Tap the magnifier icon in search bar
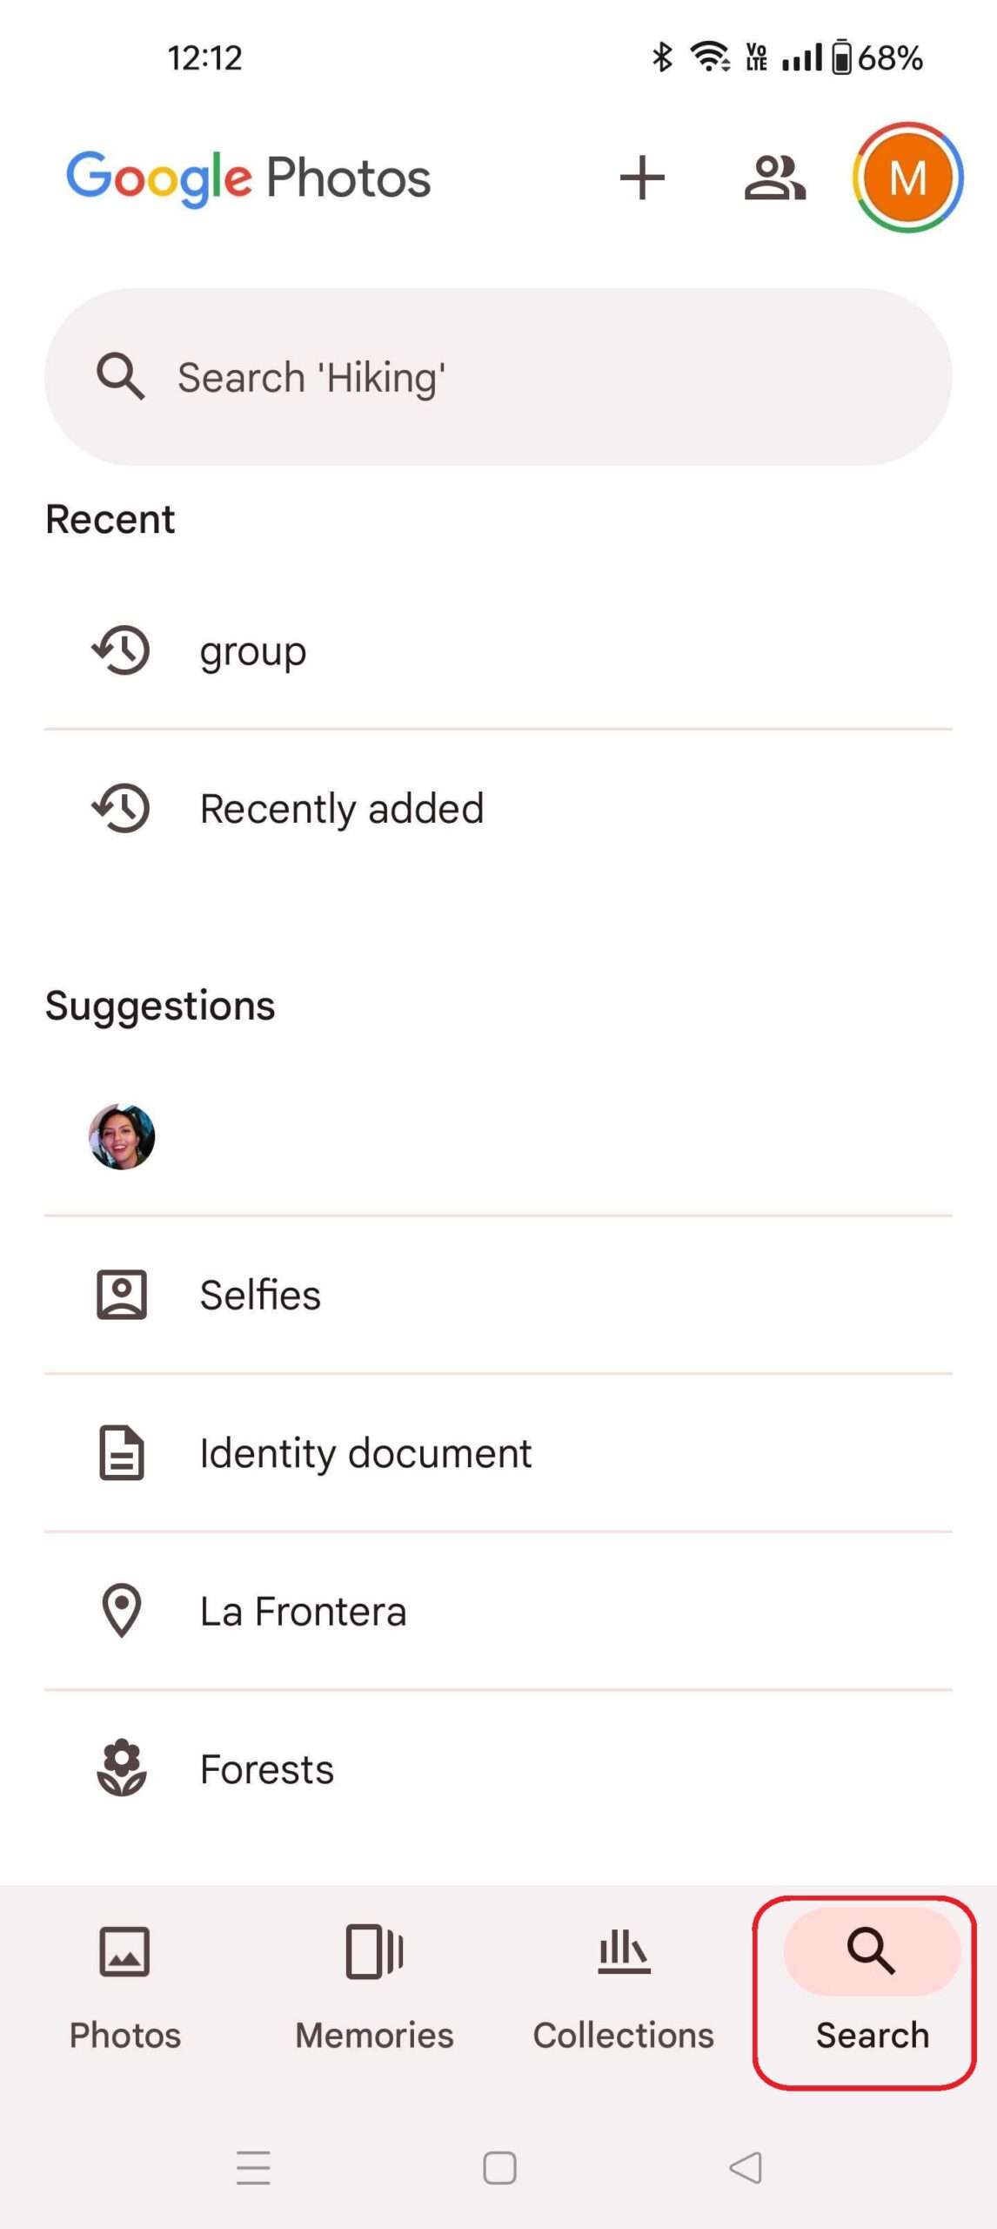The height and width of the screenshot is (2229, 997). [x=120, y=377]
